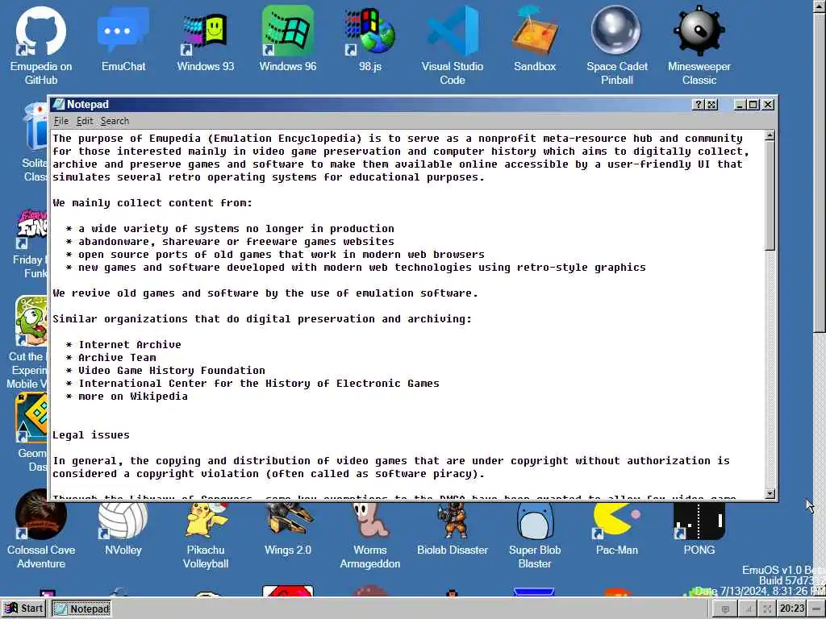Open the File menu in Notepad
826x619 pixels.
61,121
